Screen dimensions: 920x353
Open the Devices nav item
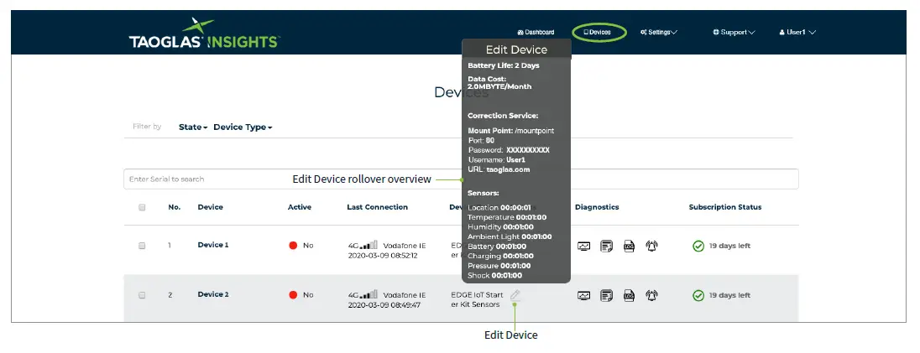[x=599, y=32]
